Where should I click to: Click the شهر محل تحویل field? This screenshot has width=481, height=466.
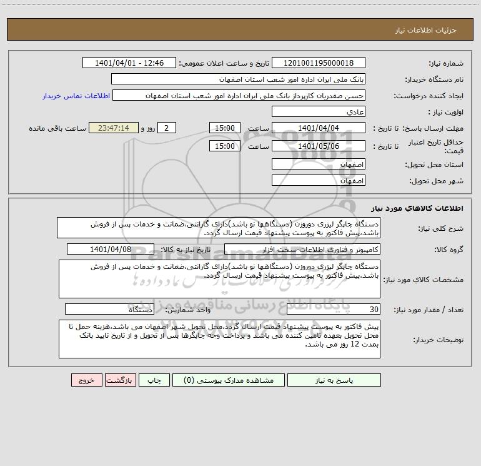click(319, 181)
